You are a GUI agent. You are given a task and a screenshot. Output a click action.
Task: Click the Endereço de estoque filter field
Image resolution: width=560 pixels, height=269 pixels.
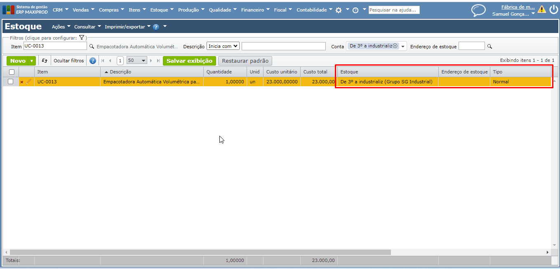(471, 46)
